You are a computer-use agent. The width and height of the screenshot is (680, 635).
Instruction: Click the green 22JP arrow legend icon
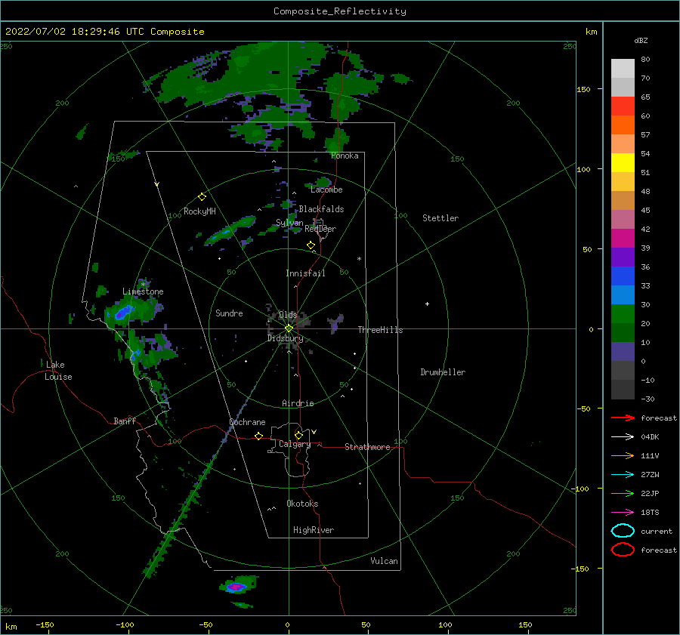point(623,493)
